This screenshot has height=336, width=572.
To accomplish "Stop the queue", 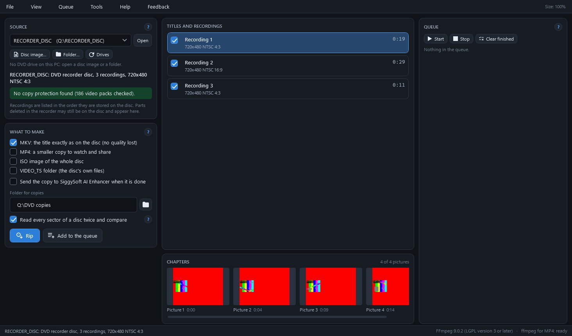I will coord(461,39).
